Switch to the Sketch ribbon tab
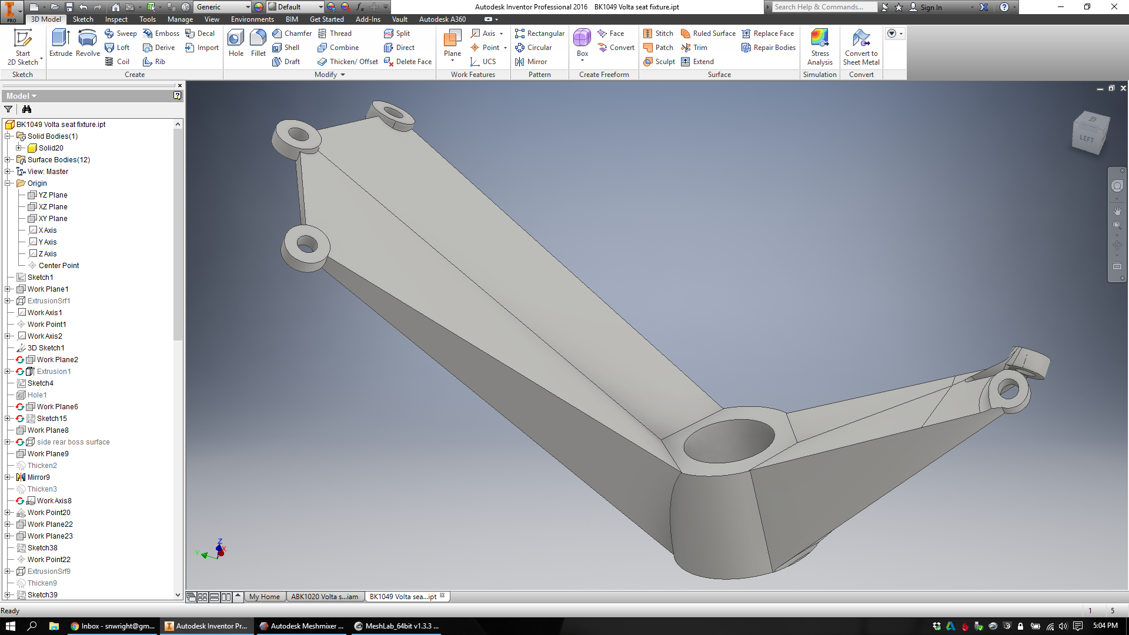This screenshot has height=635, width=1129. (83, 19)
